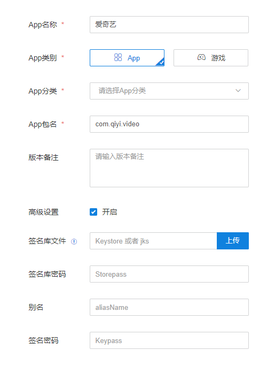Viewport: 275px width, 365px height.
Task: Click the gamepad icon for 游戏
Action: (201, 57)
